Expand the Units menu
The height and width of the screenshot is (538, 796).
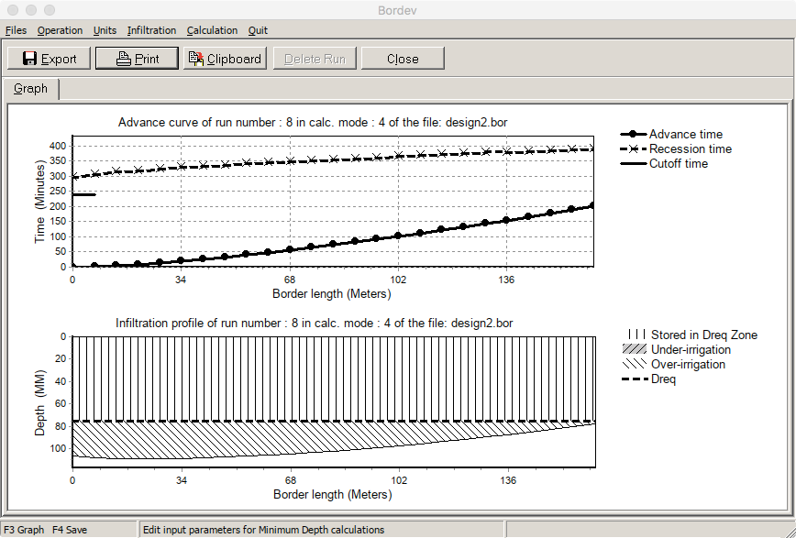[x=105, y=30]
